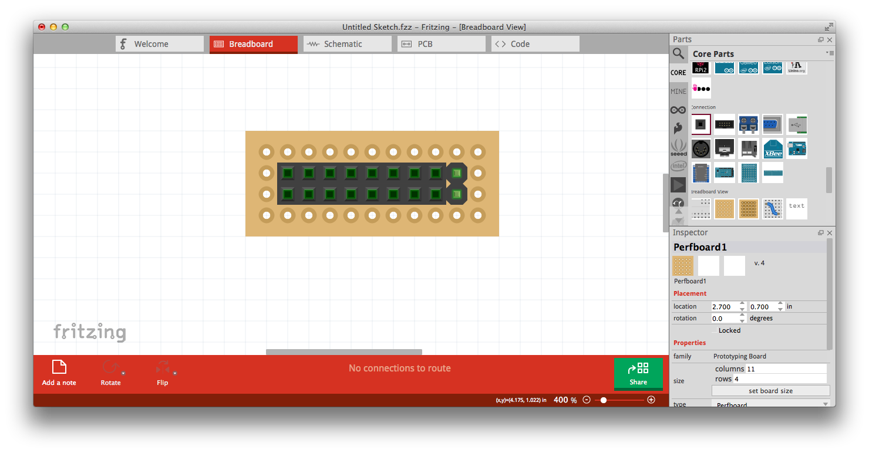Select the CORE parts bin
869x453 pixels.
point(678,73)
